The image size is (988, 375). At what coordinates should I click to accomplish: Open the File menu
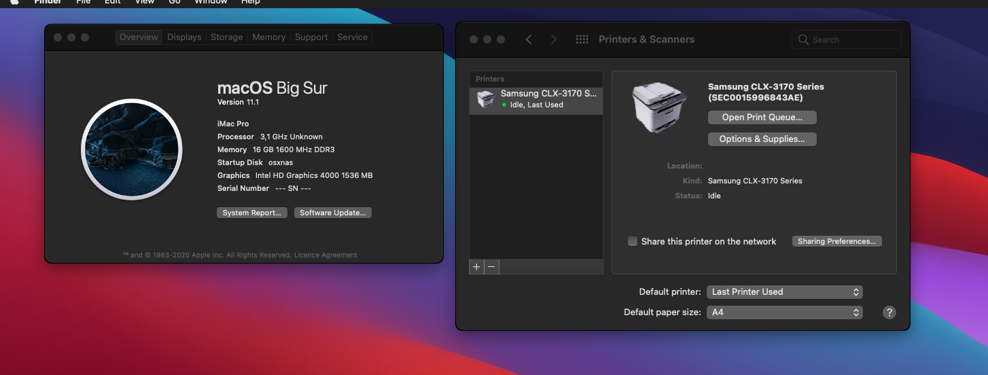pos(83,2)
